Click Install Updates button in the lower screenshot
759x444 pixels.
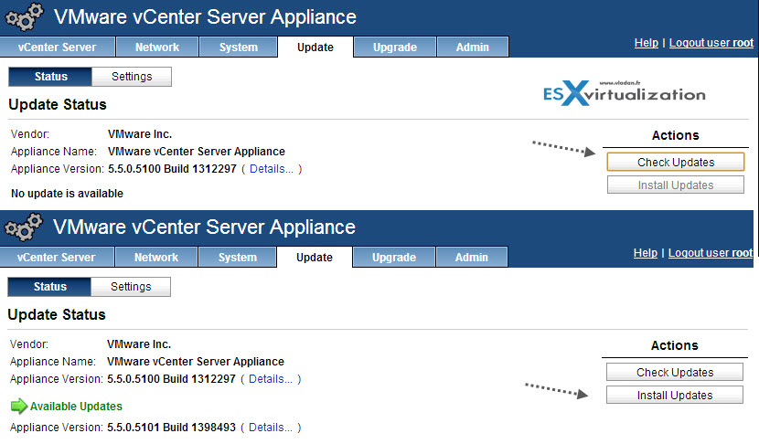[x=675, y=395]
